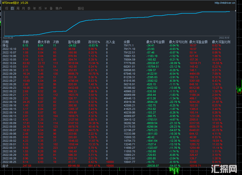Open the 周 weekly statistics tab
This screenshot has width=242, height=175.
18,8
